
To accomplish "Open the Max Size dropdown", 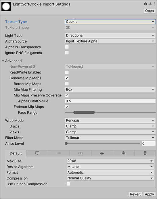I will coord(110,161).
